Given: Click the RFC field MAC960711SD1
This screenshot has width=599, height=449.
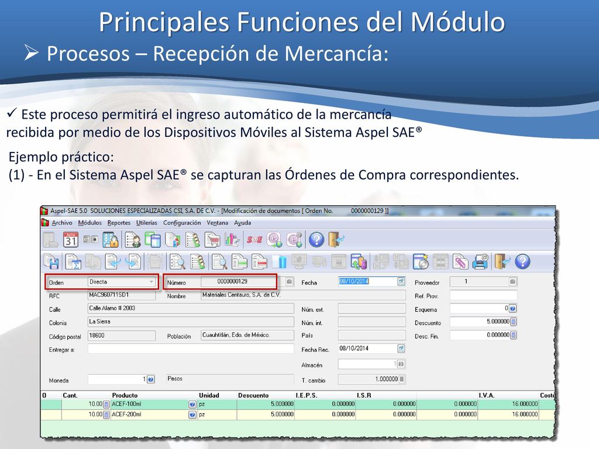Looking at the screenshot, I should pos(122,295).
